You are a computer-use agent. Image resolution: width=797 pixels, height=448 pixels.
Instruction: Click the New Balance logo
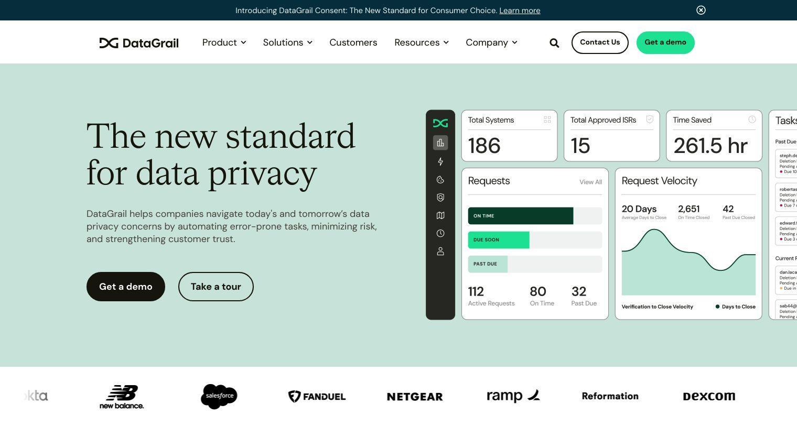point(122,397)
